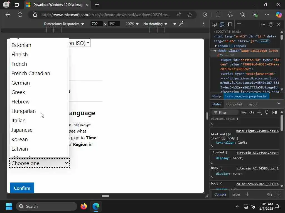Open the Console drawer tab
The height and width of the screenshot is (213, 285).
click(x=220, y=194)
